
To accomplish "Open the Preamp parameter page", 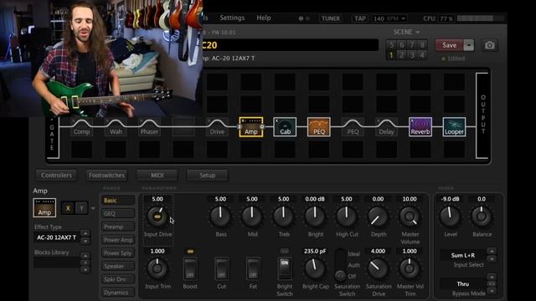I will 117,227.
